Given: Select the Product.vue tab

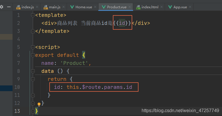Looking at the screenshot, I should tap(116, 7).
